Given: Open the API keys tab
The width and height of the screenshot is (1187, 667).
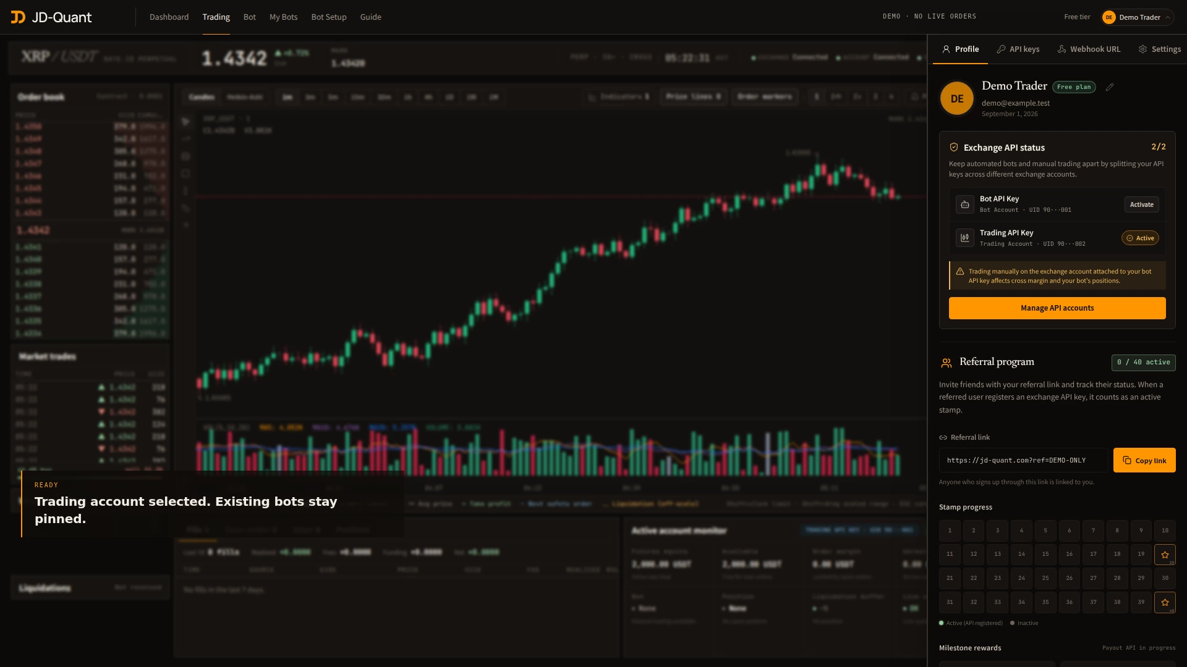Looking at the screenshot, I should 1018,49.
